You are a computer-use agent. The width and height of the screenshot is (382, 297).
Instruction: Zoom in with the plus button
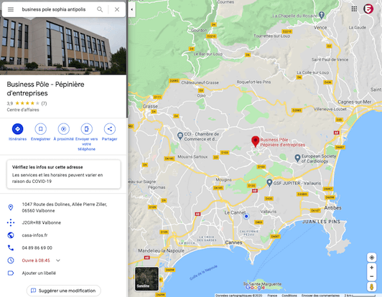(372, 268)
